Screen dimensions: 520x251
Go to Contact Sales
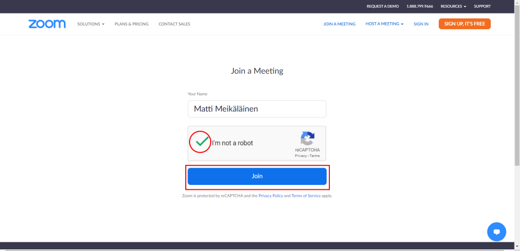(x=174, y=24)
